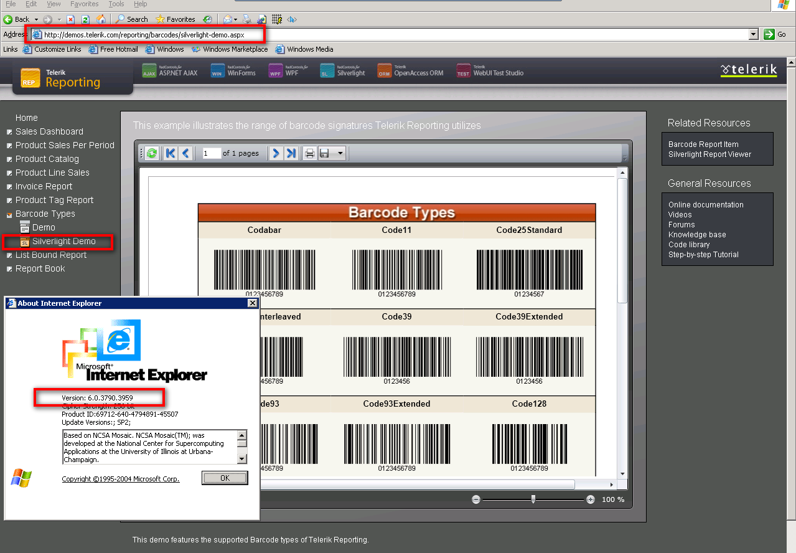Image resolution: width=796 pixels, height=553 pixels.
Task: Expand List Bound Report item
Action: pyautogui.click(x=9, y=255)
